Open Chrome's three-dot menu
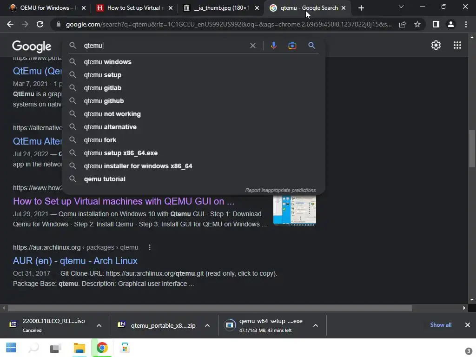 466,24
